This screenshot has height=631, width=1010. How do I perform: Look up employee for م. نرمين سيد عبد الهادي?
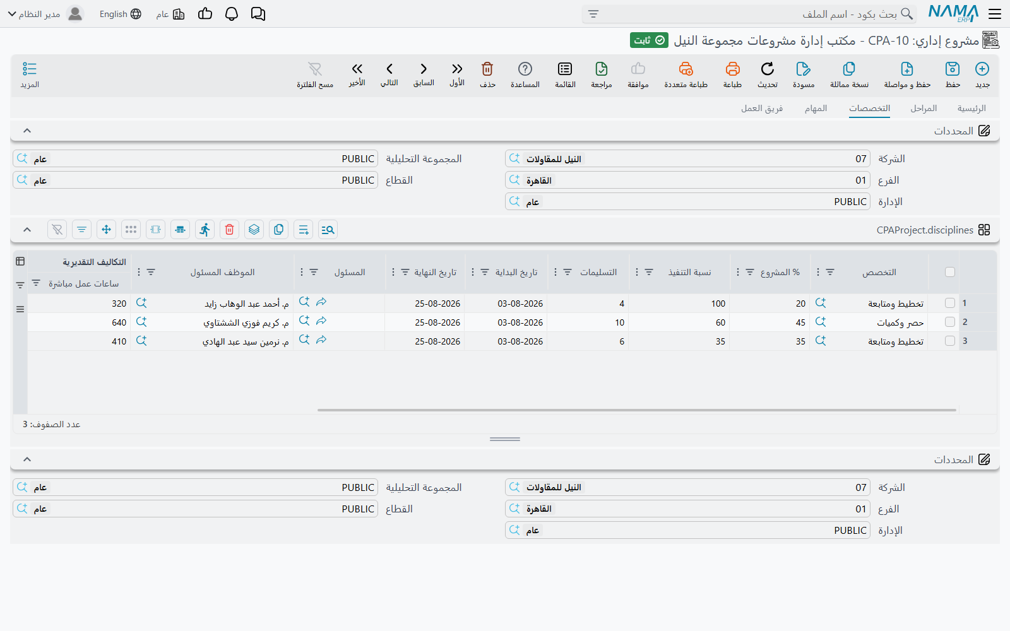141,341
